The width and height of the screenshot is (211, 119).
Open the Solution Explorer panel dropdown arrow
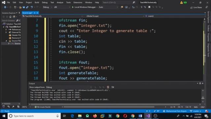[17, 13]
